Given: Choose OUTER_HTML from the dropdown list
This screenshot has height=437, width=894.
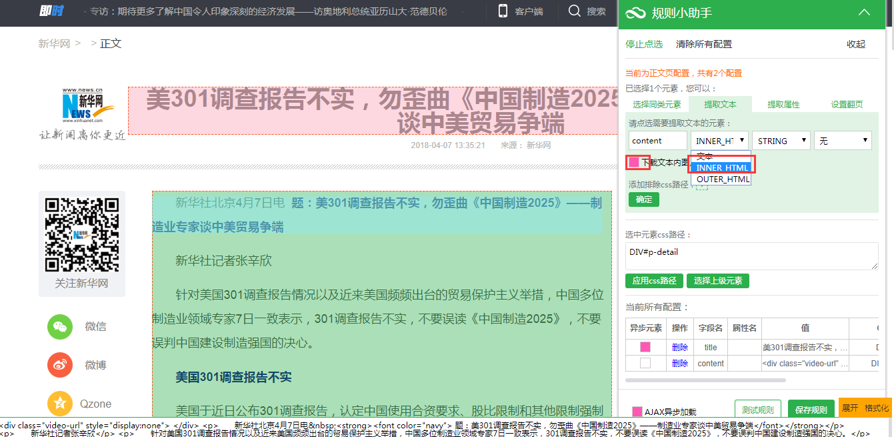Looking at the screenshot, I should coord(721,179).
